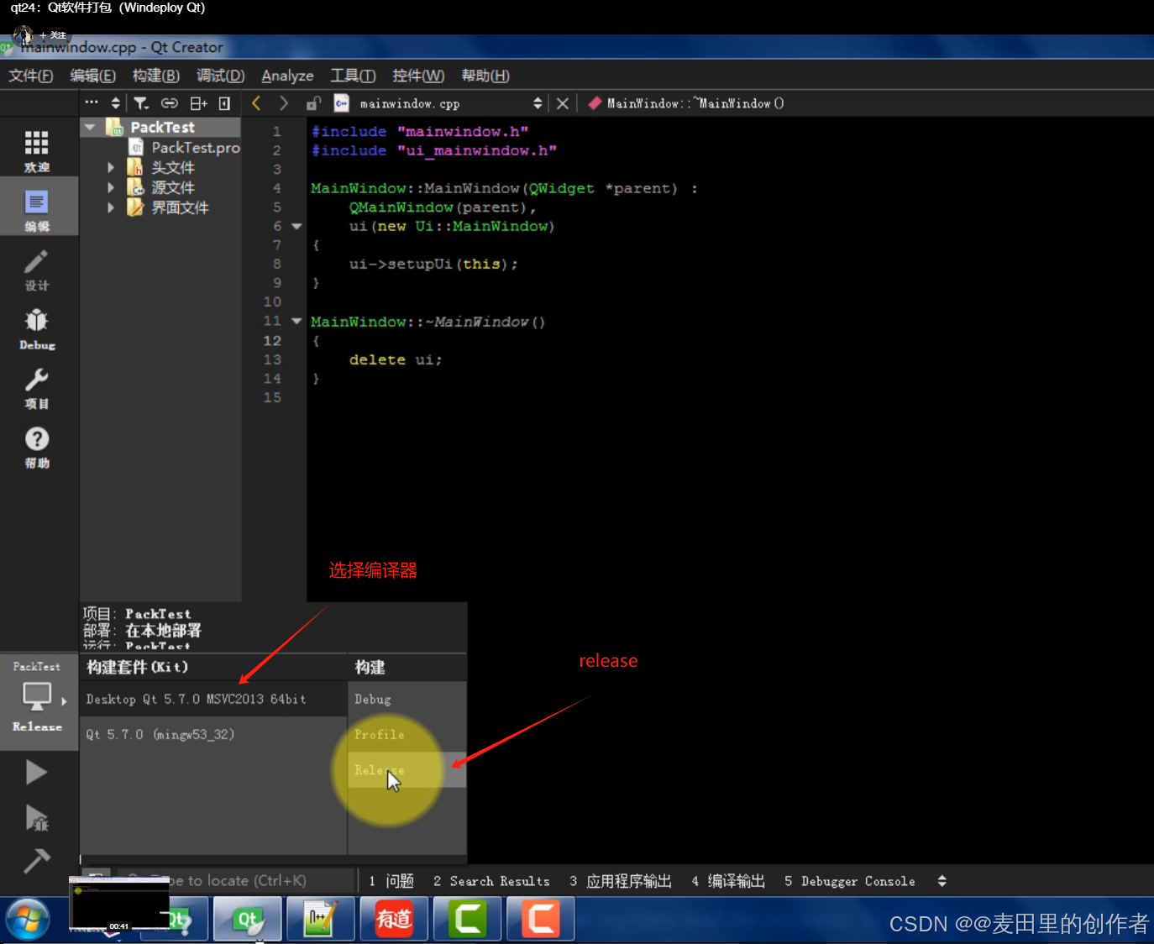Open the 设计 design mode
Viewport: 1154px width, 944px height.
37,270
